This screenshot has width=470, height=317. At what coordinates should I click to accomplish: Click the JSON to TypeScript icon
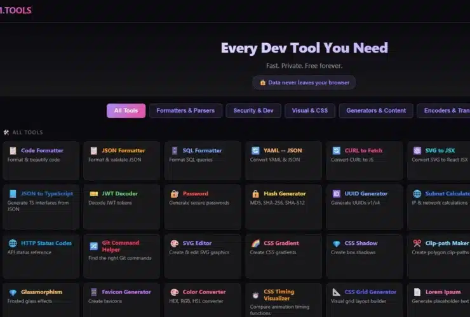tap(13, 193)
